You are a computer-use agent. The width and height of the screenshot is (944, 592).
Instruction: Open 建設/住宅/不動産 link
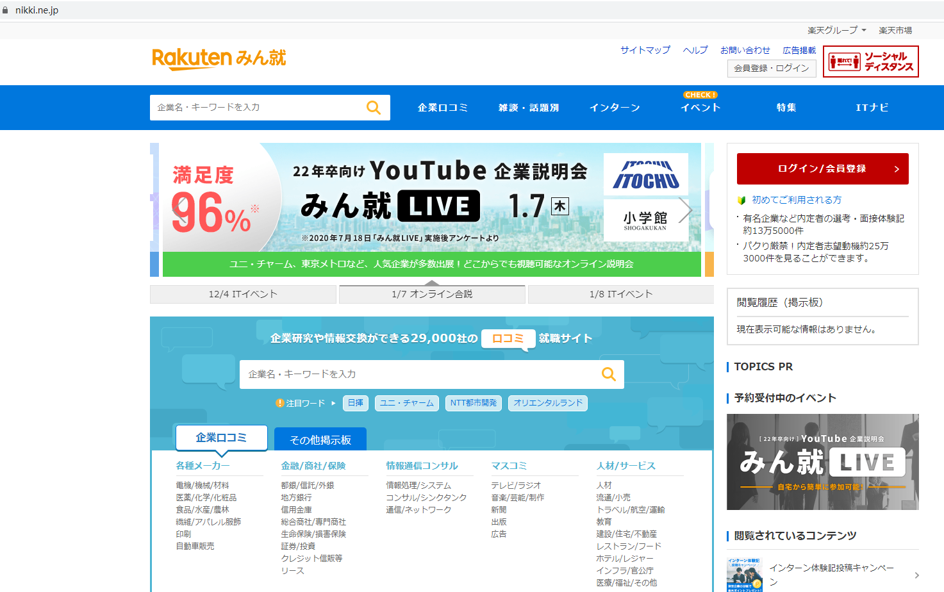[627, 534]
